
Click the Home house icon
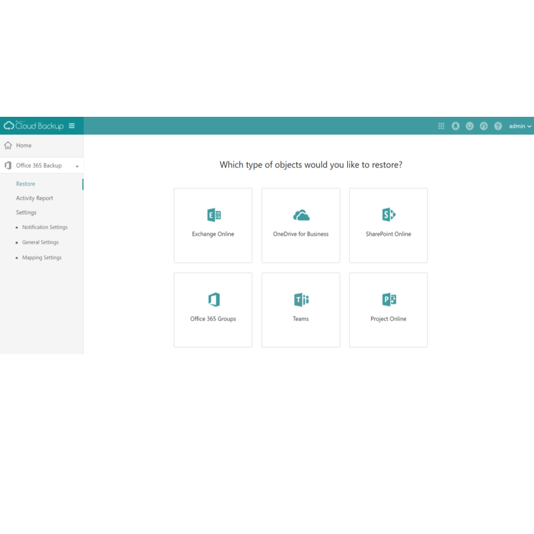pyautogui.click(x=8, y=146)
